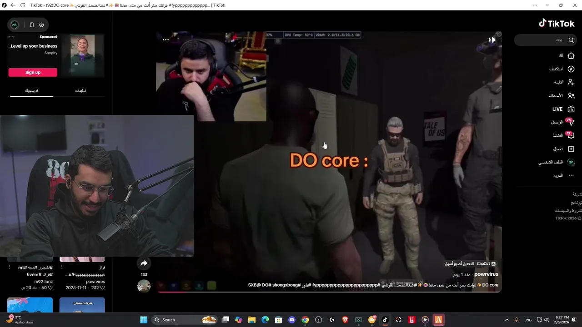
Task: Click the phone icon in floating pill
Action: coord(31,25)
